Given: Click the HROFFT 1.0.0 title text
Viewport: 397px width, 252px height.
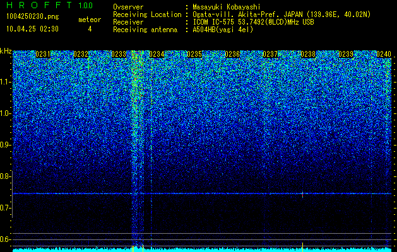Looking at the screenshot, I should [49, 5].
